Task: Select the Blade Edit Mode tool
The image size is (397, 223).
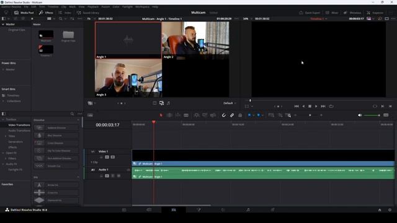Action: click(186, 115)
